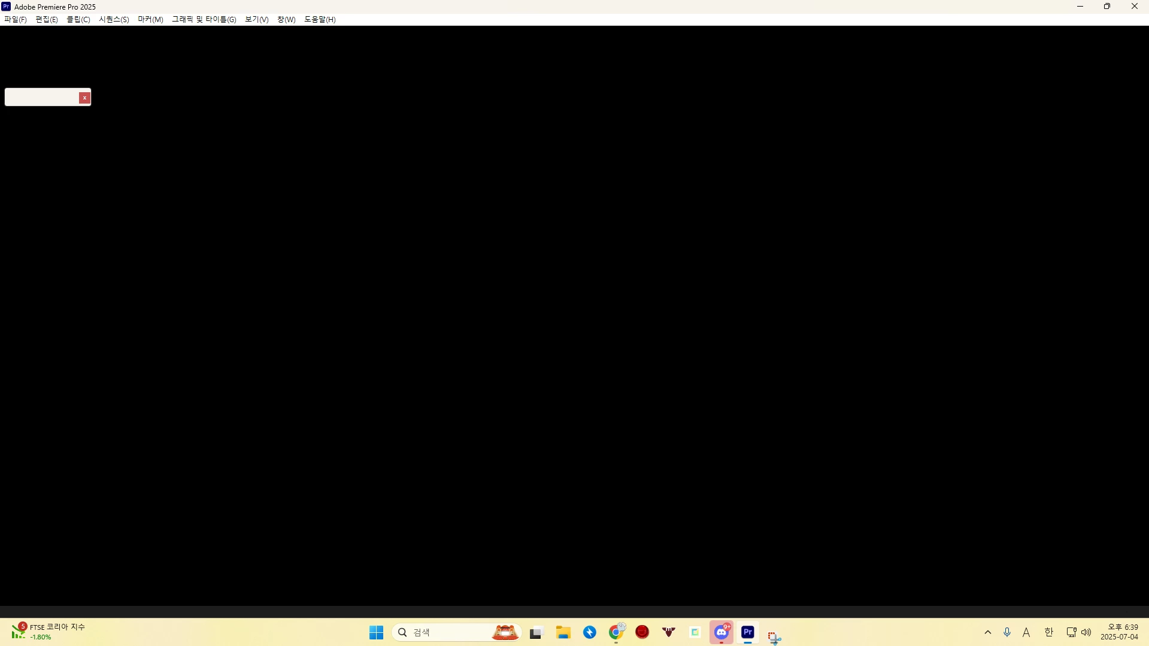Show hidden system tray icons
Screen dimensions: 1149x646
click(988, 632)
